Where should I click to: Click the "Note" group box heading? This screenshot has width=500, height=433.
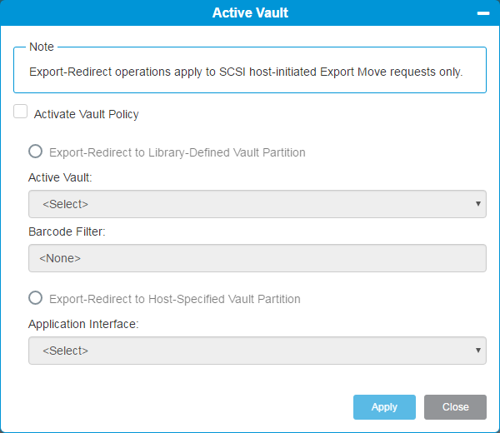[x=41, y=47]
